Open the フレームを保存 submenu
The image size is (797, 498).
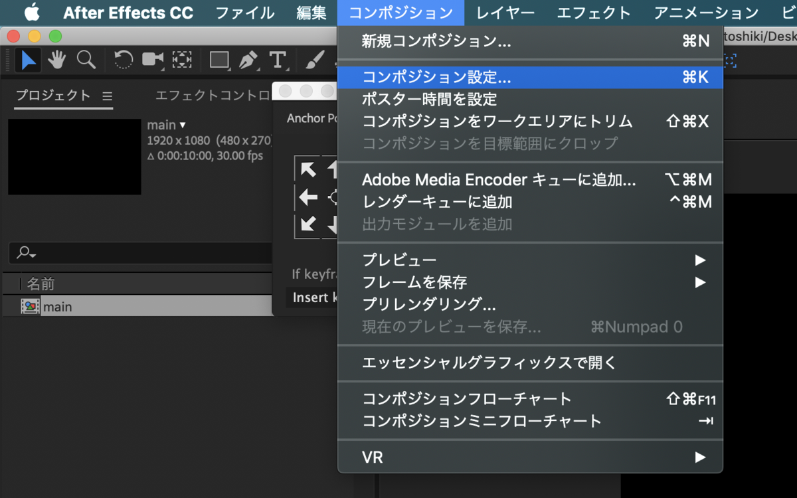(530, 282)
